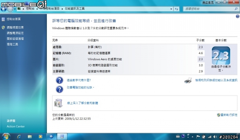
Task: Go back with the blue Back arrow
Action: coord(4,9)
